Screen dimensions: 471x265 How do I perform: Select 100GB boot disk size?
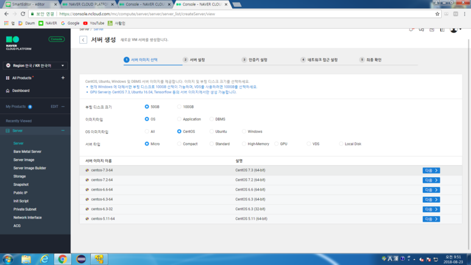point(179,107)
